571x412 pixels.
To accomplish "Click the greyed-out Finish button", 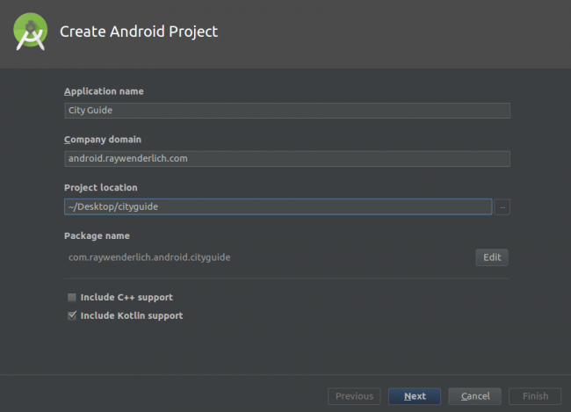I will 535,396.
